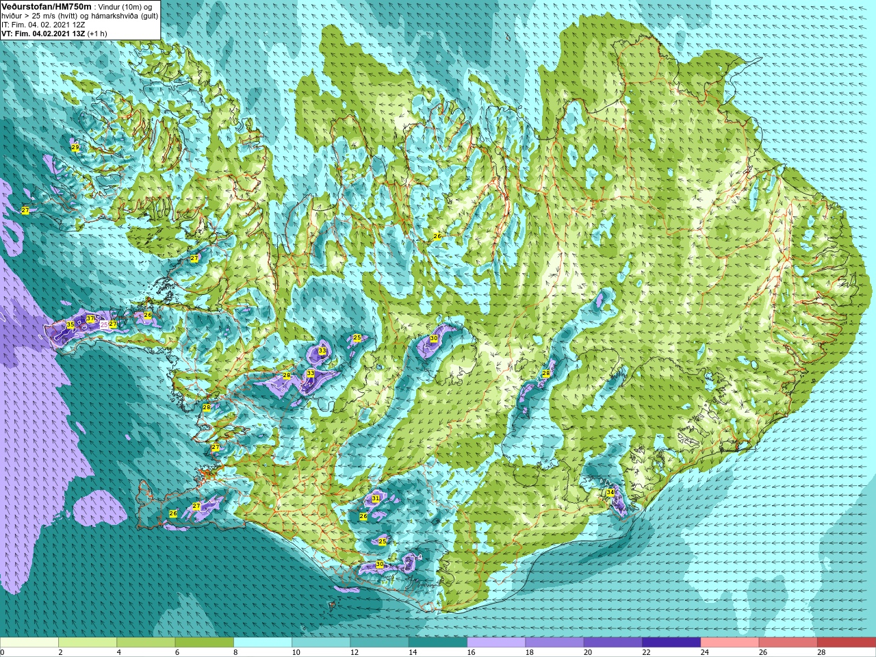Click the yellow 34 gust label
The height and width of the screenshot is (657, 876).
[610, 492]
